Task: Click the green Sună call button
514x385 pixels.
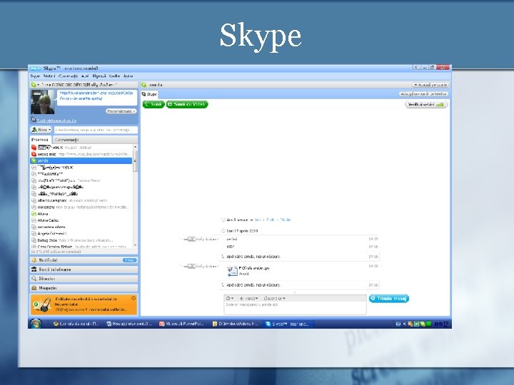Action: (153, 104)
